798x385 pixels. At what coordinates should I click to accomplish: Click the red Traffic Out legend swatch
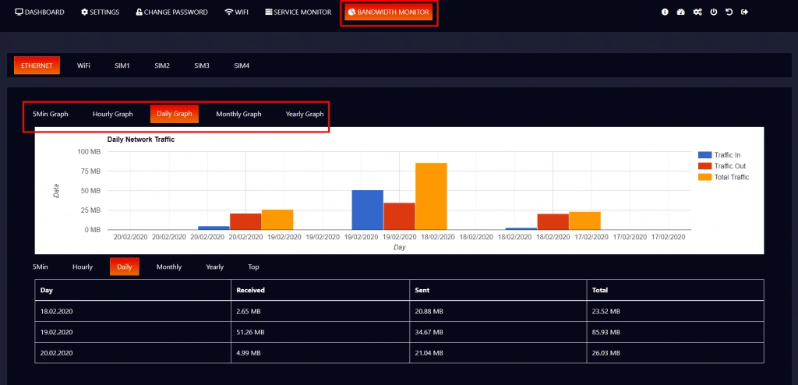click(704, 166)
